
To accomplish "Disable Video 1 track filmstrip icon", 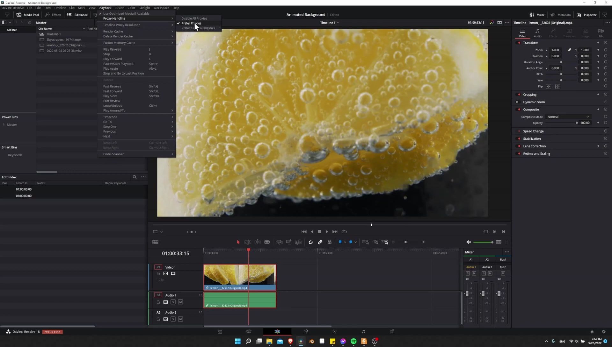I will [x=173, y=273].
